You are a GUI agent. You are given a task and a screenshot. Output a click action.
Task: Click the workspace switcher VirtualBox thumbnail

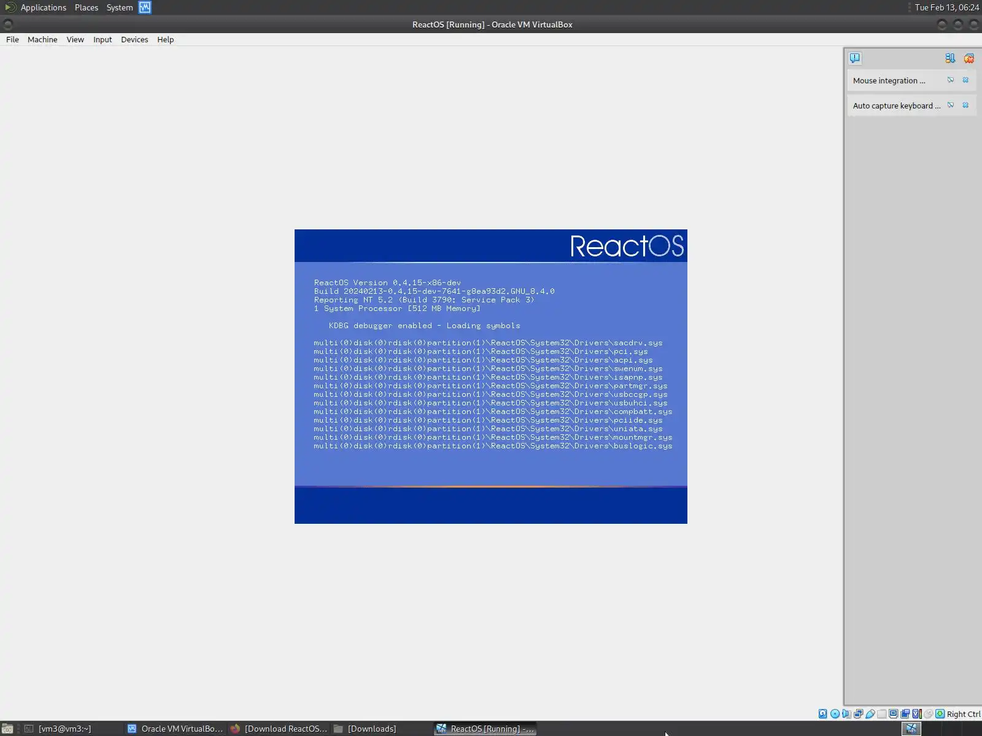pyautogui.click(x=911, y=729)
